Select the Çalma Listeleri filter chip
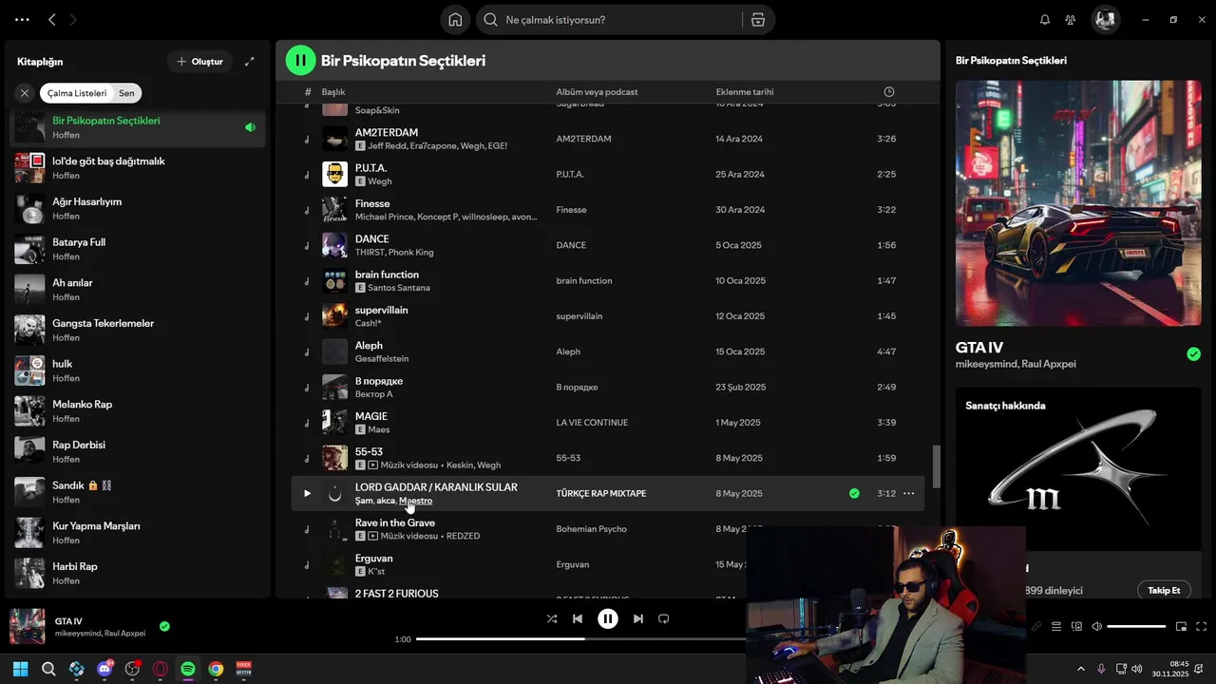Screen dimensions: 1216x684 77,93
